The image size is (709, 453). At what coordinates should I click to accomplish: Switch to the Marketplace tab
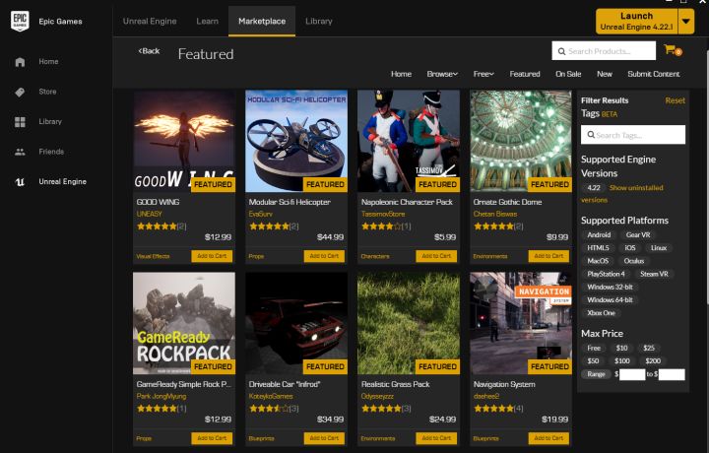262,22
